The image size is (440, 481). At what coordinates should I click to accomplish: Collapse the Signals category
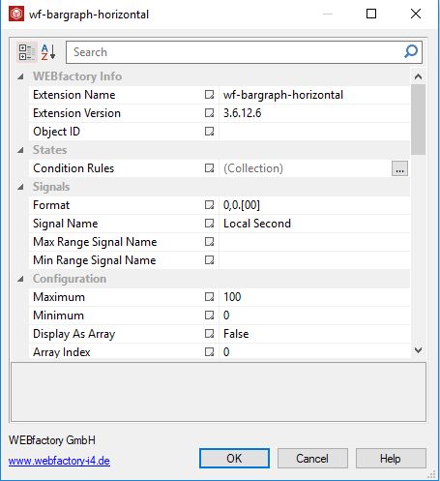20,187
